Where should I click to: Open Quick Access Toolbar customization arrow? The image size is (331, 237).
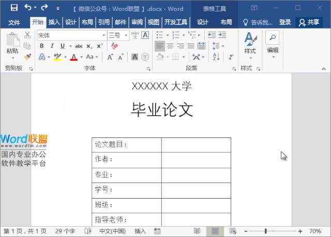pyautogui.click(x=58, y=8)
